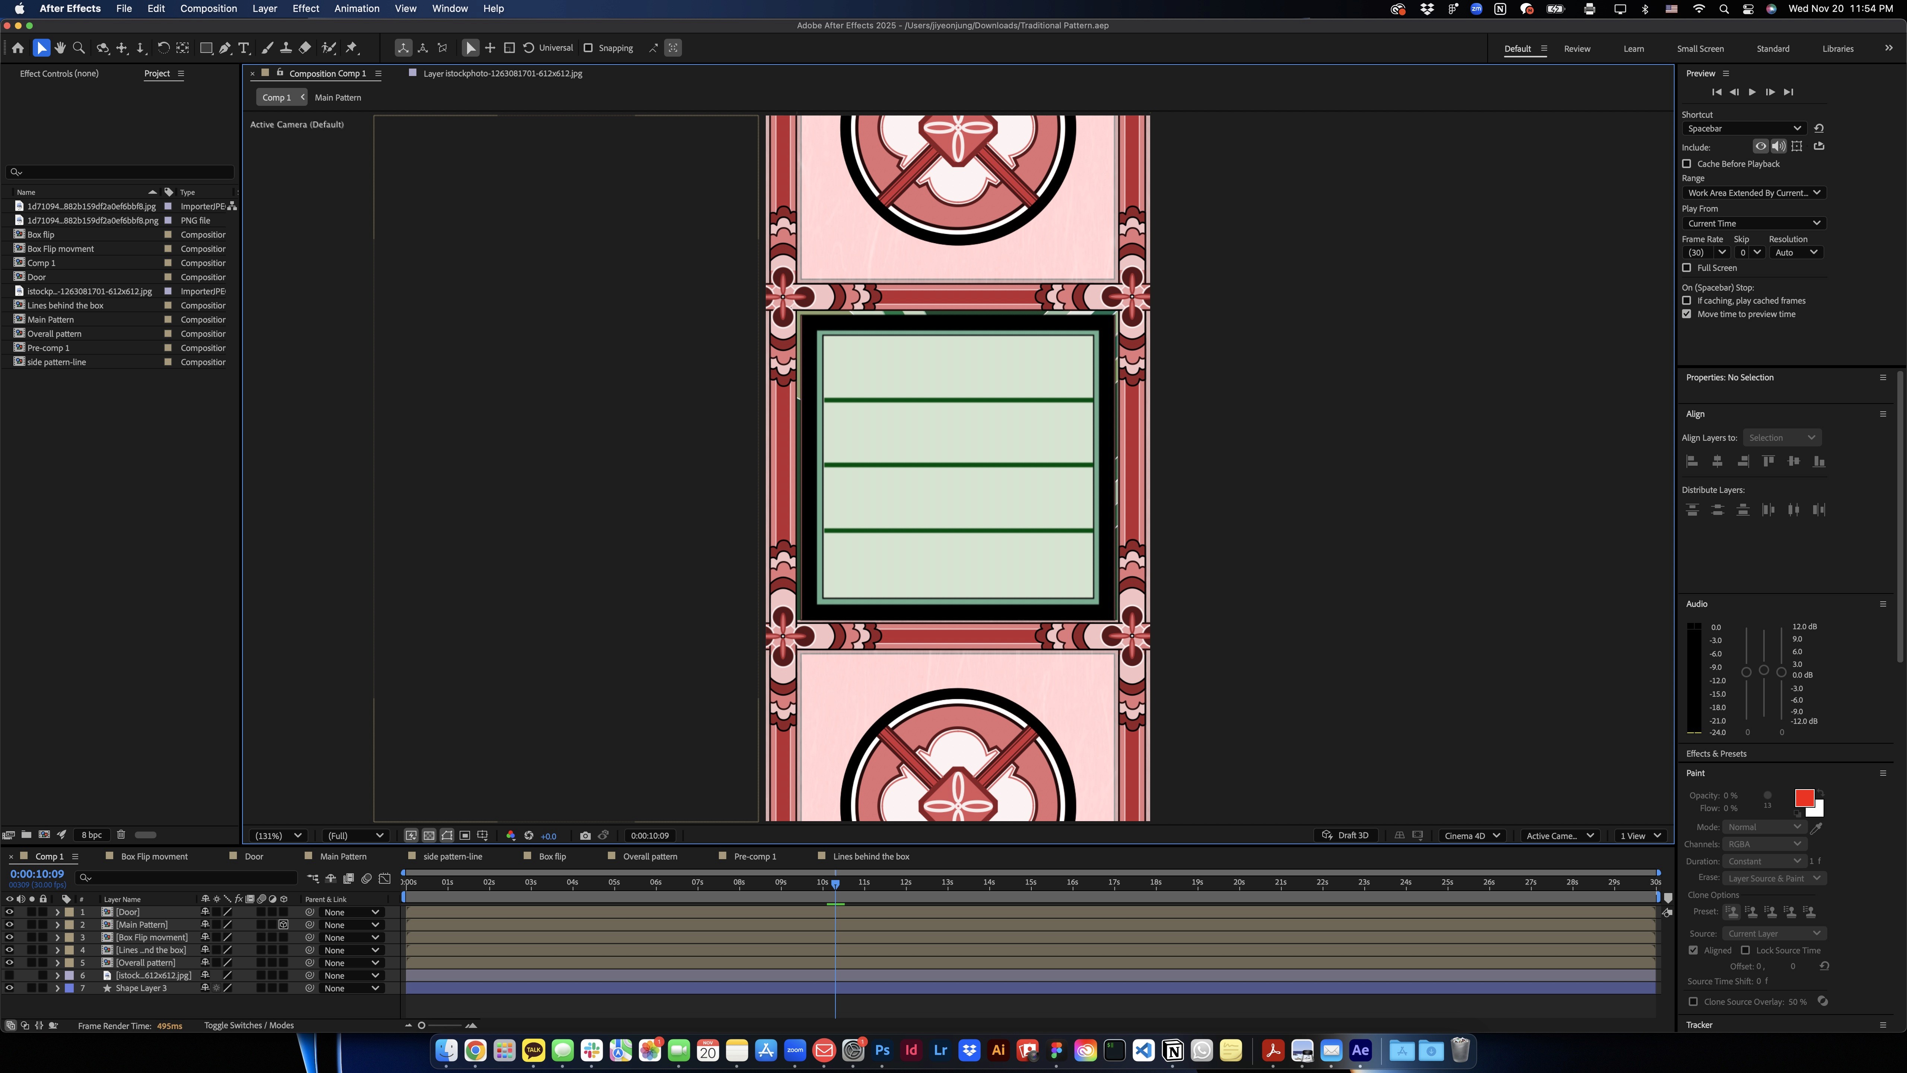
Task: Select the Pen tool in toolbar
Action: 225,48
